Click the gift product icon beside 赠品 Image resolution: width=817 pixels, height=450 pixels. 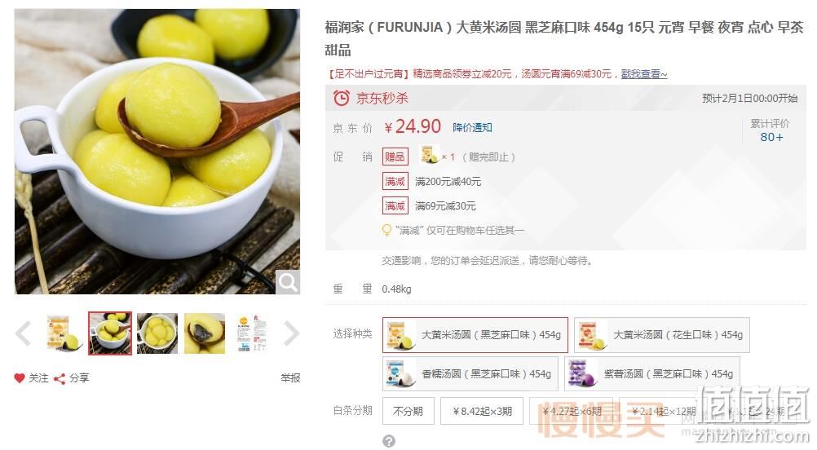coord(430,155)
